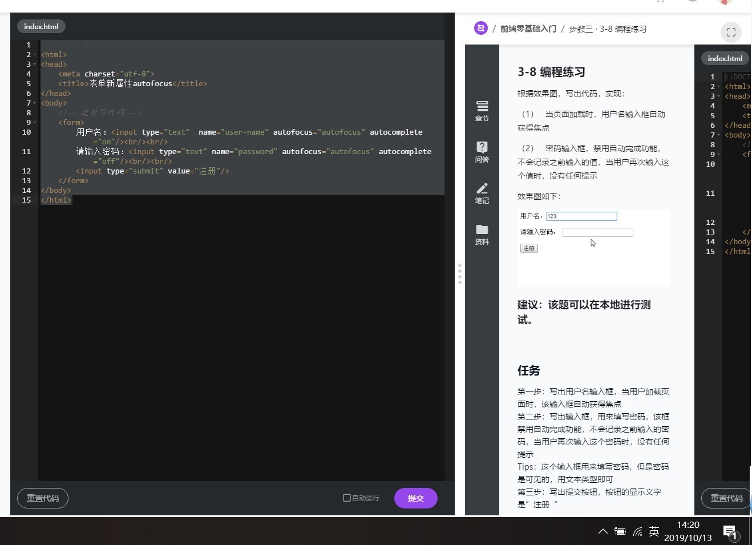The height and width of the screenshot is (545, 752).
Task: Collapse the html tag fold arrow in left editor
Action: (35, 55)
